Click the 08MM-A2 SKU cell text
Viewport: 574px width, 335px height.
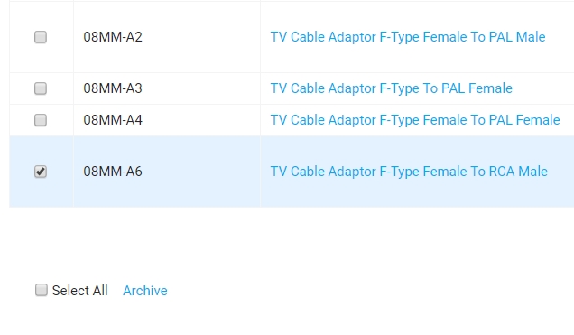[113, 37]
